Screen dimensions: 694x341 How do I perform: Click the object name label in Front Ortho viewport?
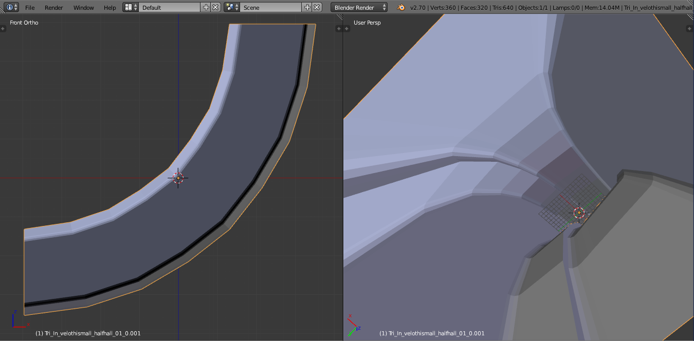point(88,333)
